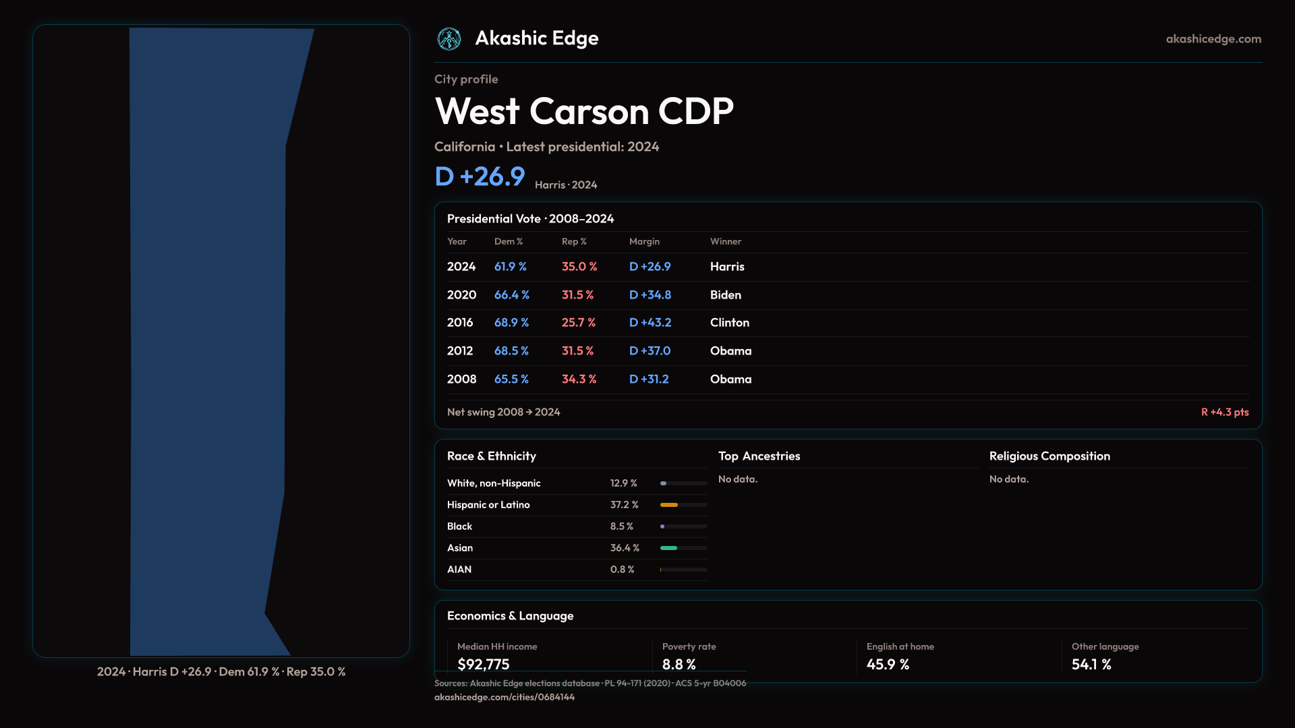This screenshot has height=728, width=1295.
Task: Click the Margin column header
Action: pyautogui.click(x=644, y=241)
